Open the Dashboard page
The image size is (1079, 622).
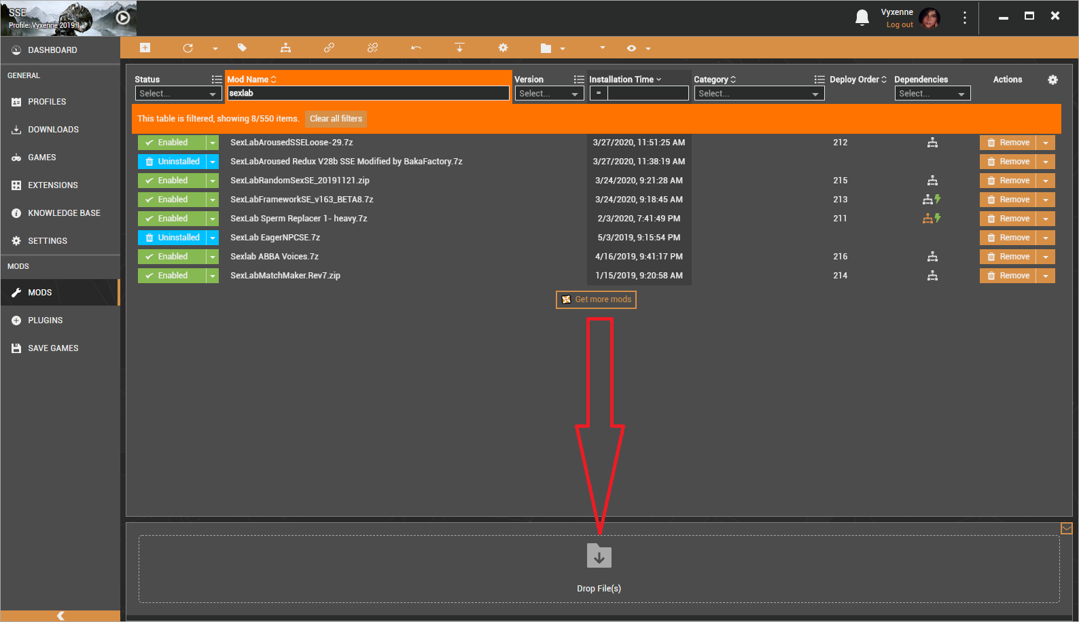tap(60, 50)
